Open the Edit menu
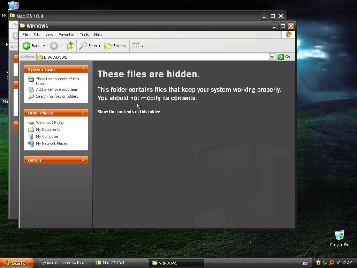Viewport: 357px width, 268px height. pos(36,35)
